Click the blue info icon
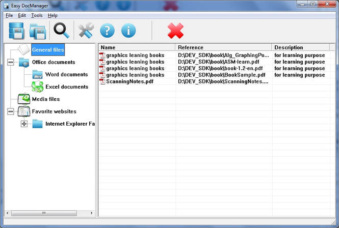Viewport: 339px width, 228px height. click(128, 31)
